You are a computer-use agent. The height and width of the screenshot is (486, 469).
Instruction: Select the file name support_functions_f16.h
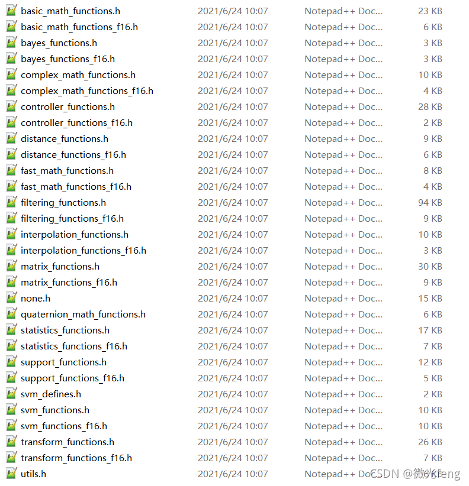pos(73,378)
